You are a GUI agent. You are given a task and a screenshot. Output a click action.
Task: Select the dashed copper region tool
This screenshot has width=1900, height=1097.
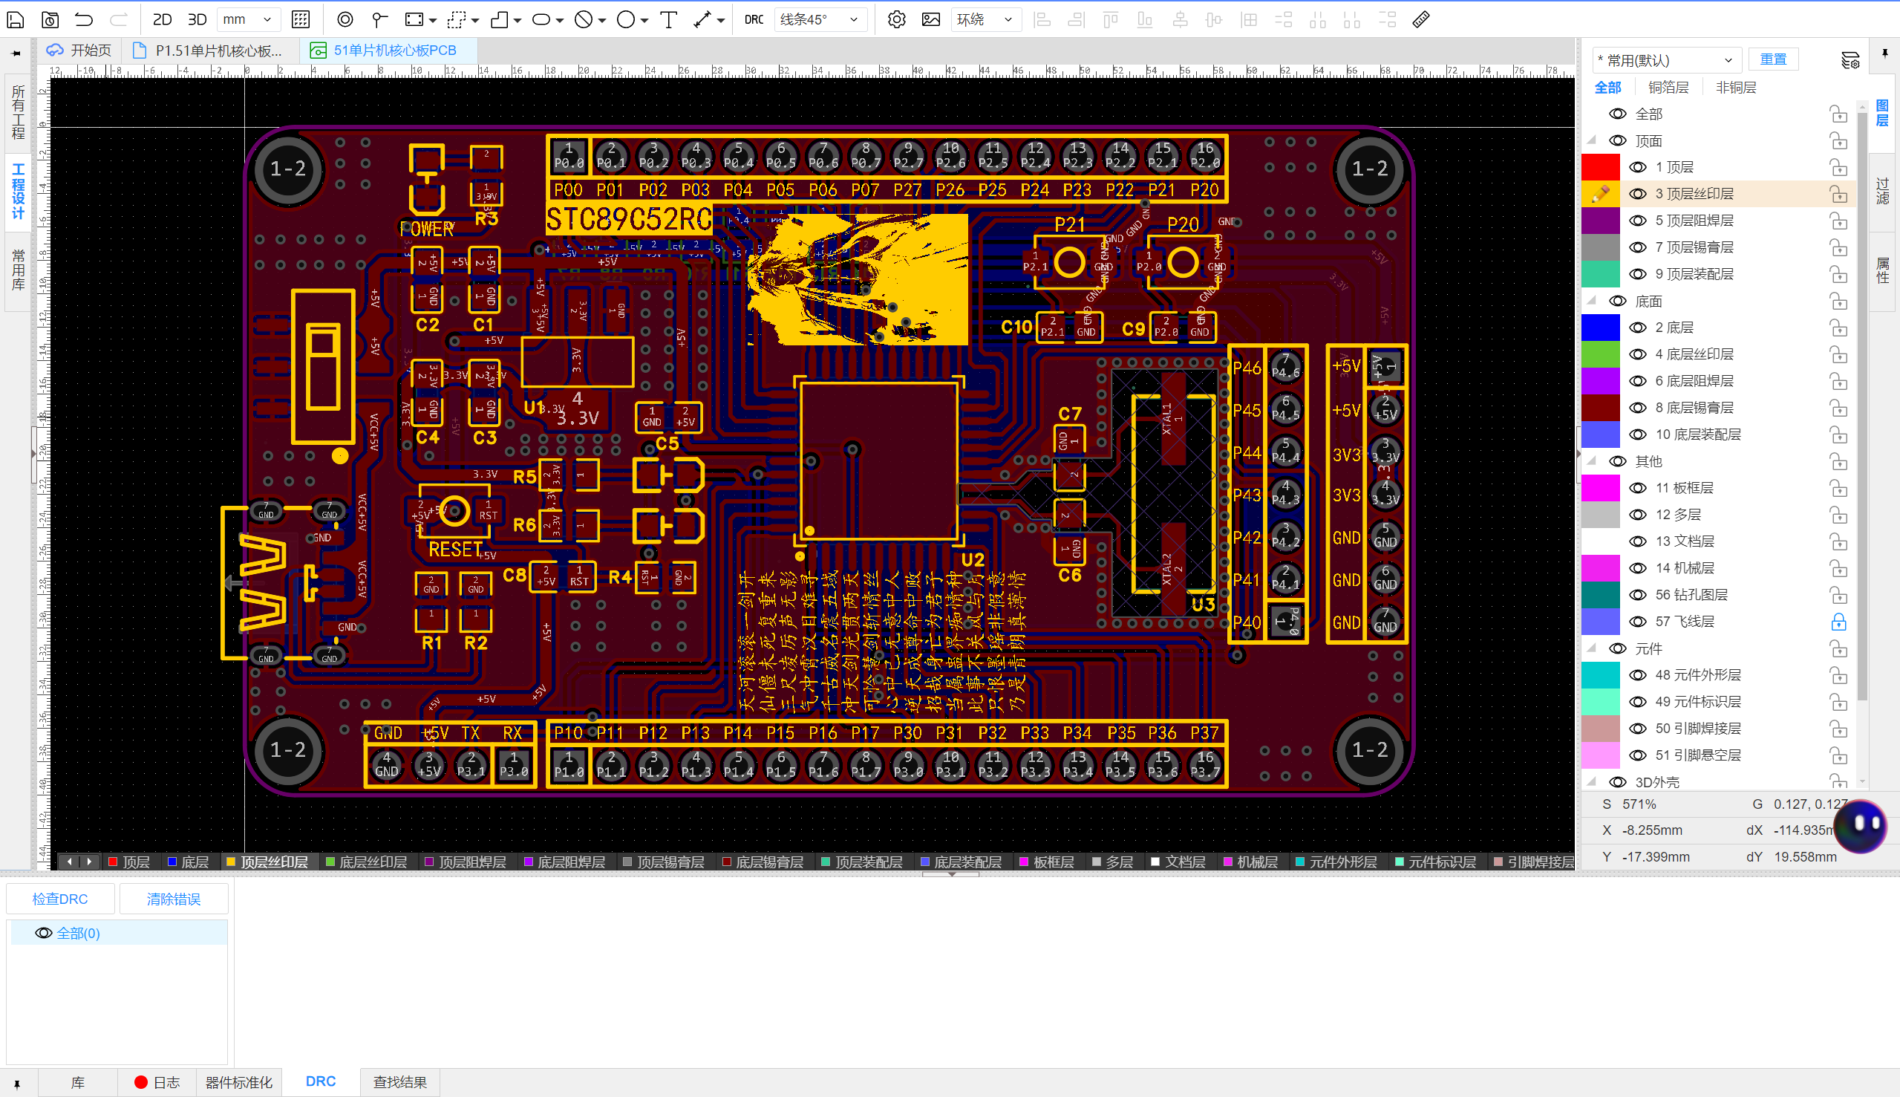457,19
